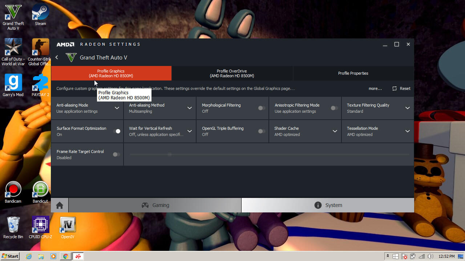Open the volume speaker tray icon

tap(430, 256)
